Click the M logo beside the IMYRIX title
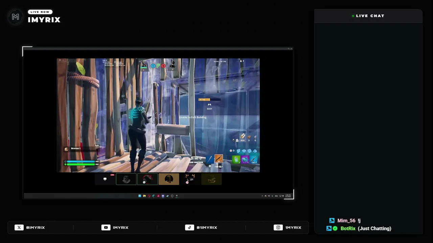433x243 pixels. pos(16,17)
